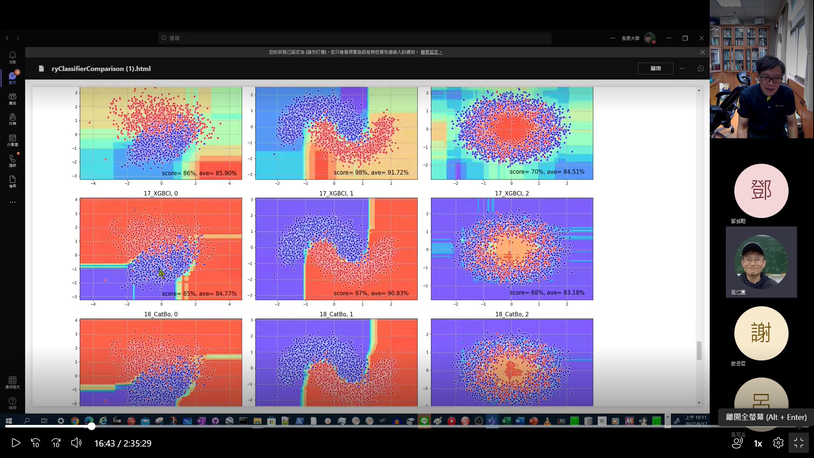Select the 鄧 participant avatar
814x458 pixels.
click(761, 191)
